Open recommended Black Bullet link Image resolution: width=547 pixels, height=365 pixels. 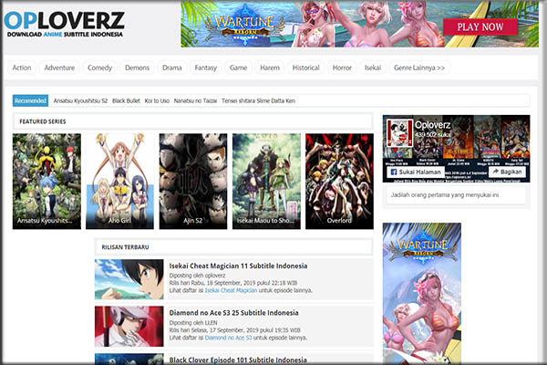point(126,101)
